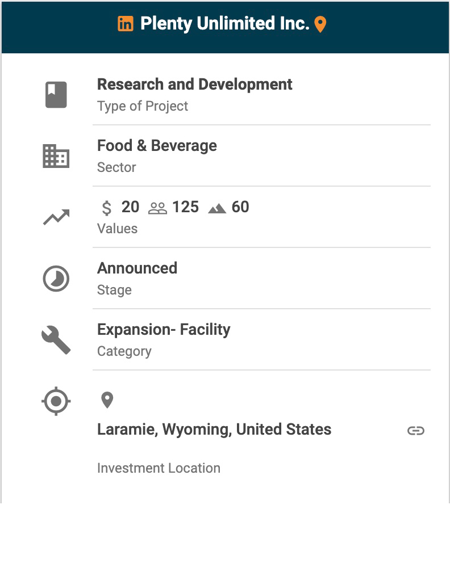Viewport: 450px width, 572px height.
Task: Select the Food & Beverage sector text
Action: [157, 146]
